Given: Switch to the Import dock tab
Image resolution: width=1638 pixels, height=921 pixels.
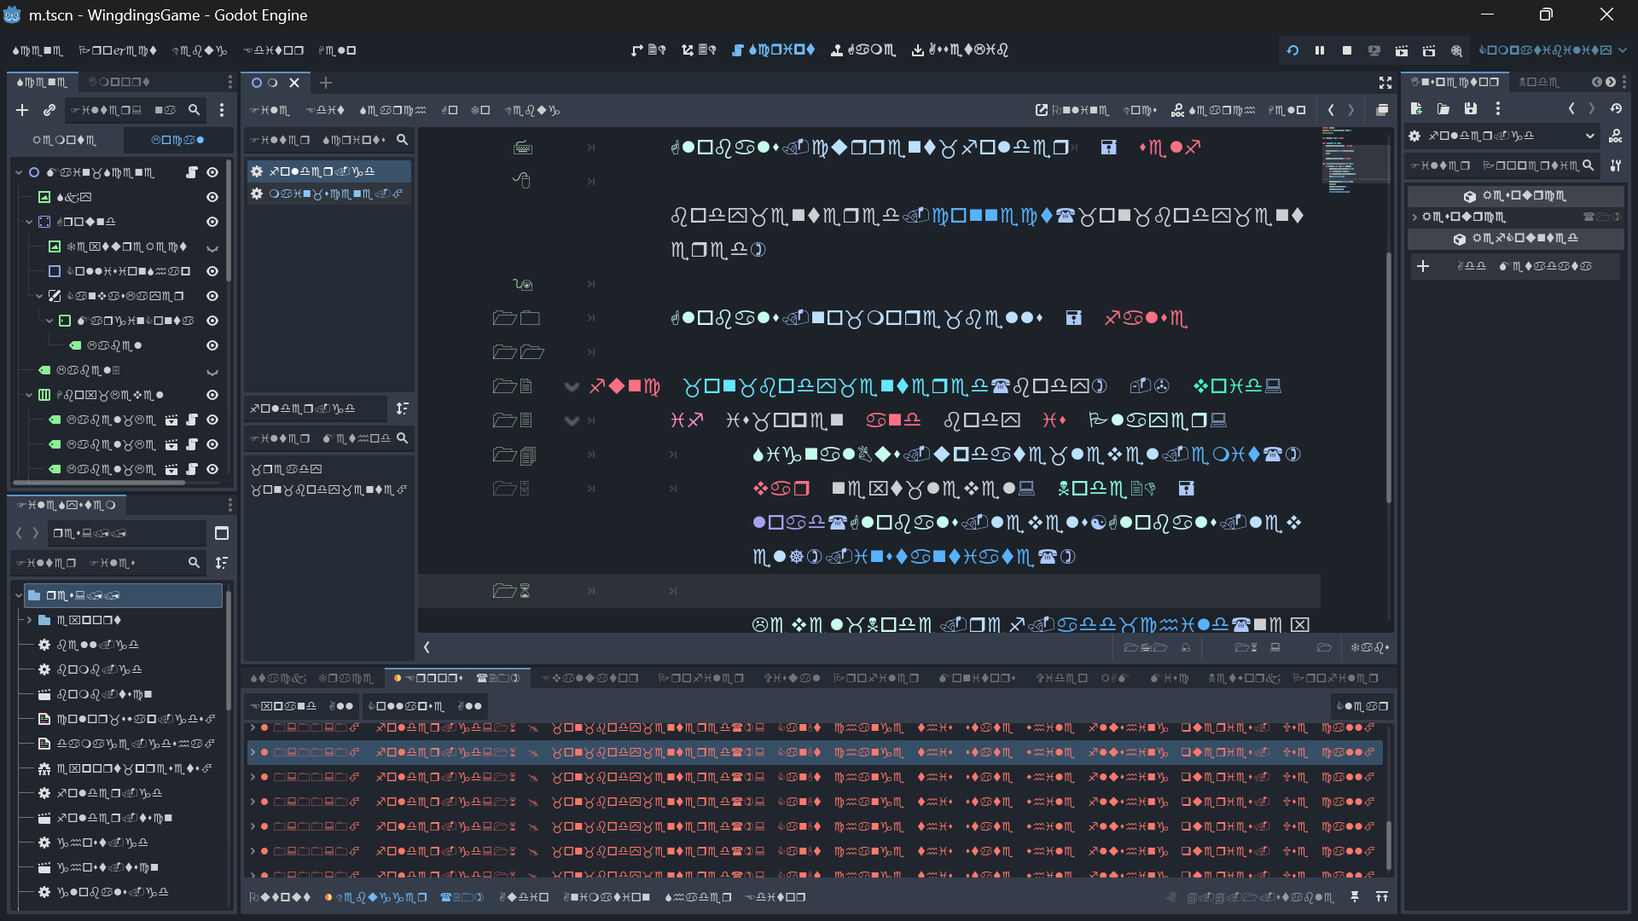Looking at the screenshot, I should pyautogui.click(x=119, y=82).
